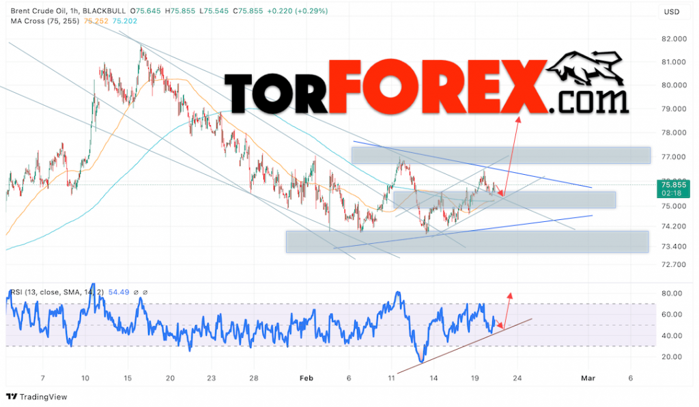
Task: Click the second ø icon in RSI legend
Action: coord(145,292)
